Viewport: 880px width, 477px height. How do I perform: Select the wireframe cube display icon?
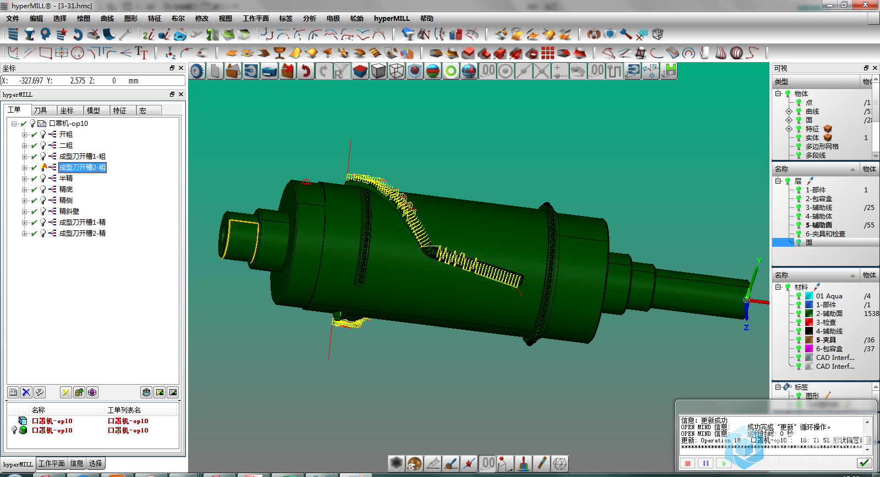(x=397, y=71)
